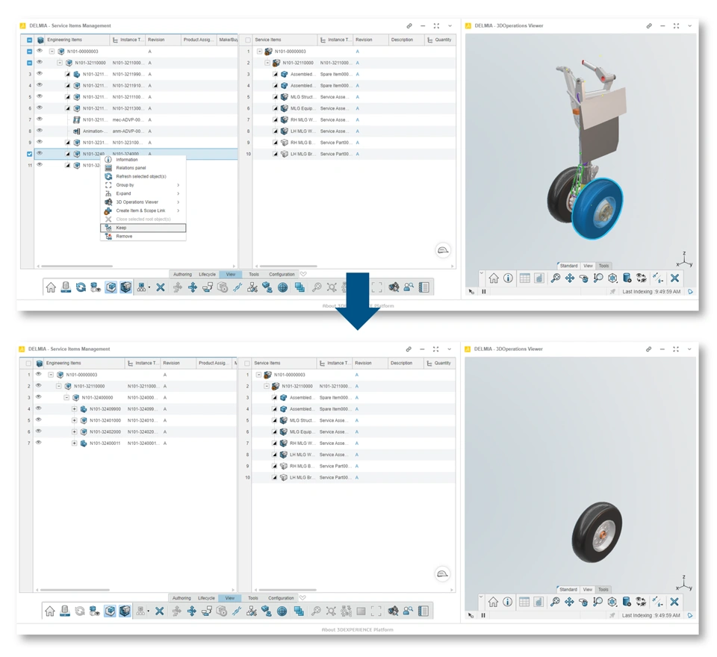Click the link icon in the top Service Items Management title bar
The height and width of the screenshot is (657, 717).
(x=409, y=26)
